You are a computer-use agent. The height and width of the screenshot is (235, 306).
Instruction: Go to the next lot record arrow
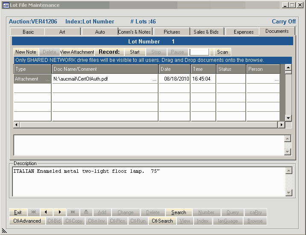(x=59, y=212)
